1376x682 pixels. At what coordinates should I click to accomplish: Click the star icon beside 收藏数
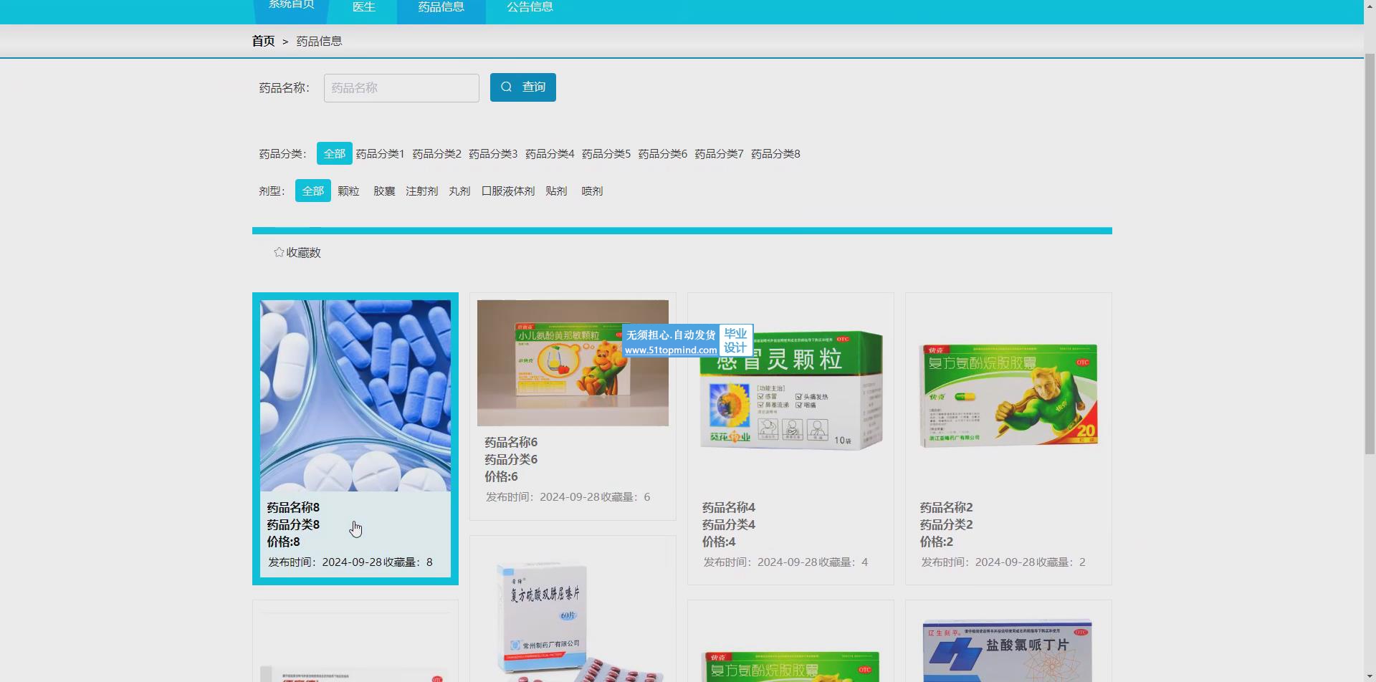(279, 252)
